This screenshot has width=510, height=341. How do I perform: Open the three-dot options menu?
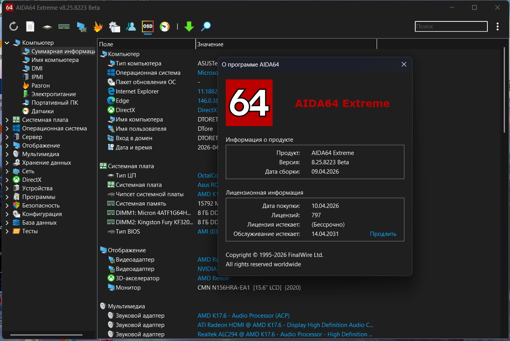[x=498, y=26]
